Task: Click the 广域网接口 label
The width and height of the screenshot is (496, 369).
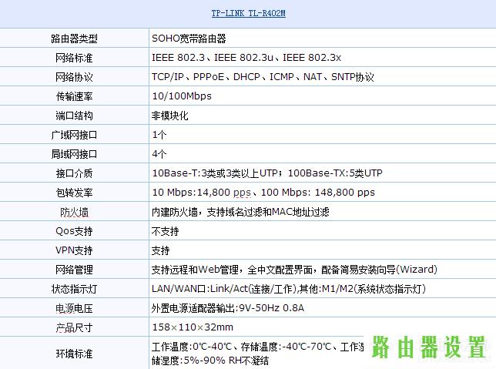Action: coord(74,135)
